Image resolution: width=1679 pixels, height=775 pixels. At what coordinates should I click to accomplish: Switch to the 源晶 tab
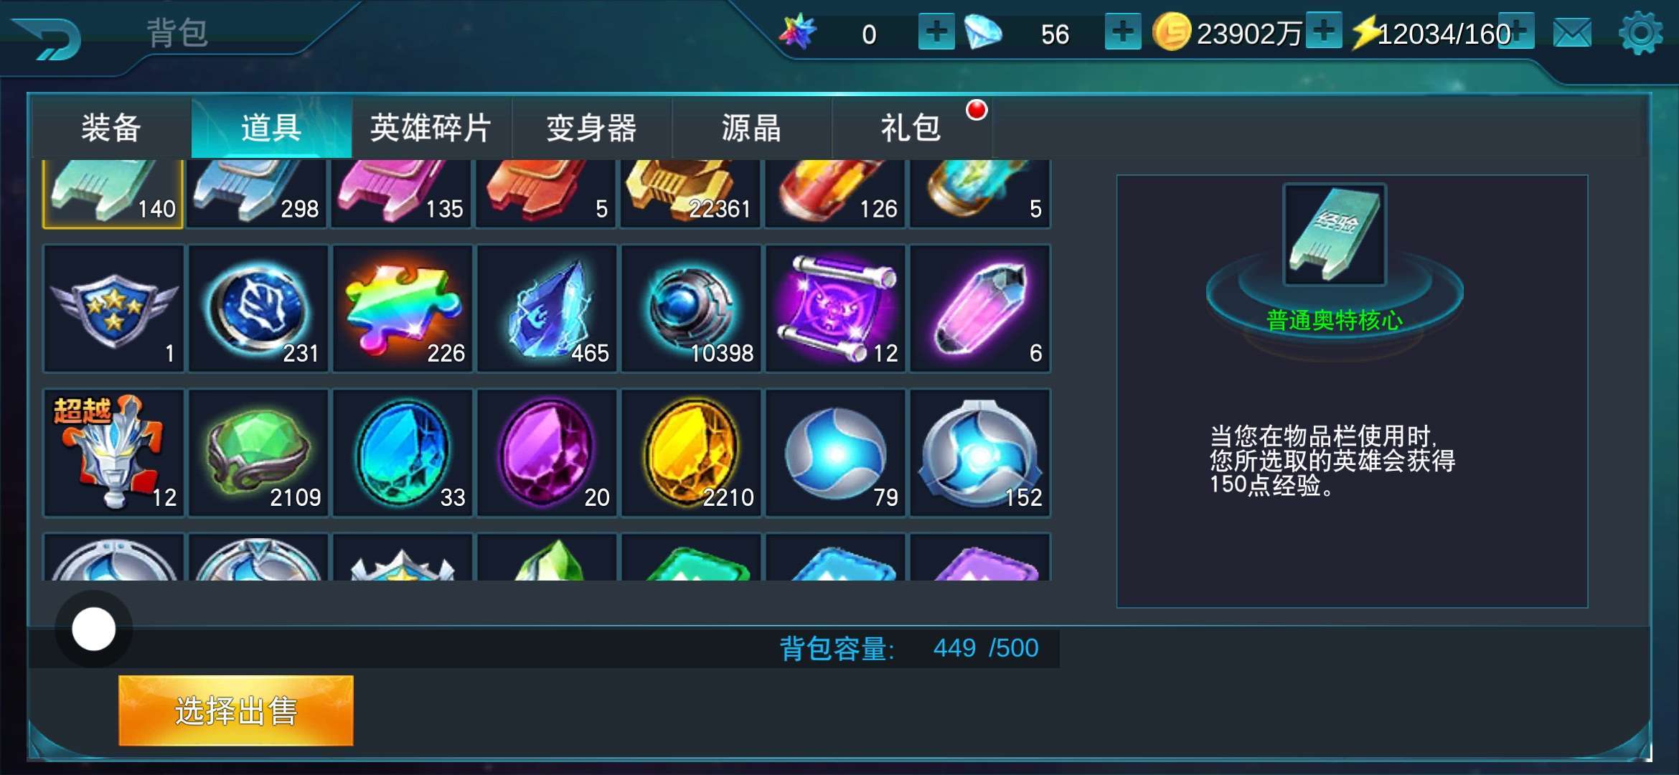751,128
